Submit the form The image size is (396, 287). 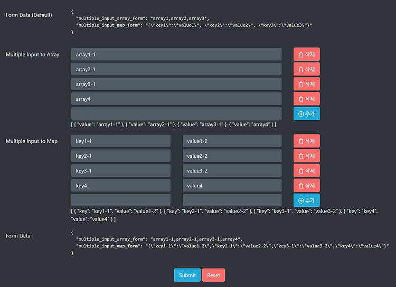pos(187,275)
